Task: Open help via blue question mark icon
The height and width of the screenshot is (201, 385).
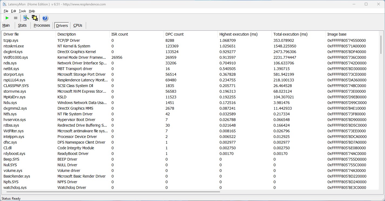Action: click(45, 18)
